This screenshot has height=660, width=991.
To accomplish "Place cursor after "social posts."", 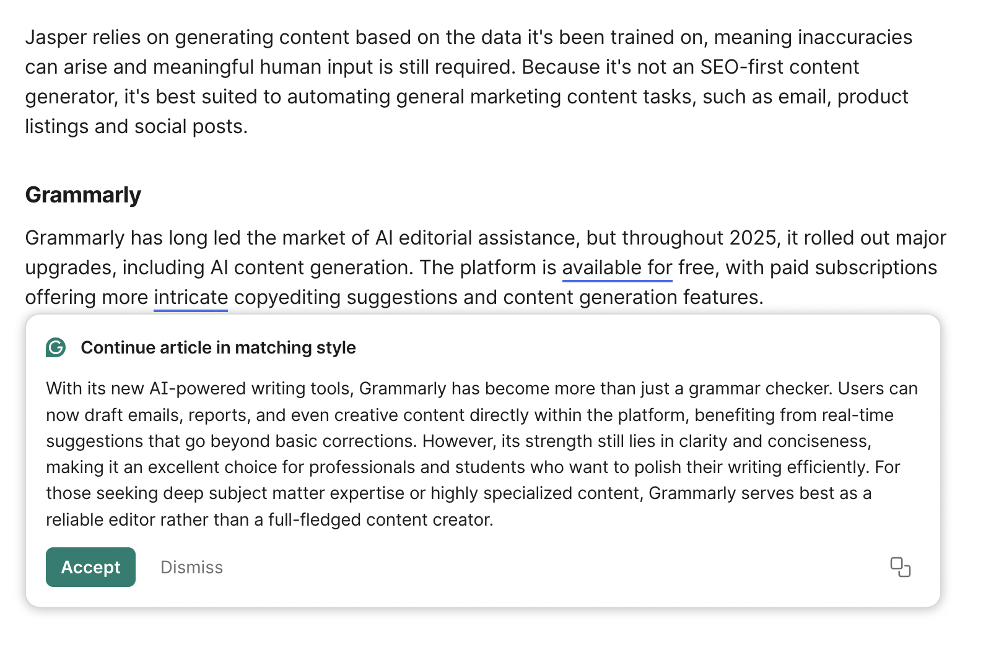I will pyautogui.click(x=248, y=126).
